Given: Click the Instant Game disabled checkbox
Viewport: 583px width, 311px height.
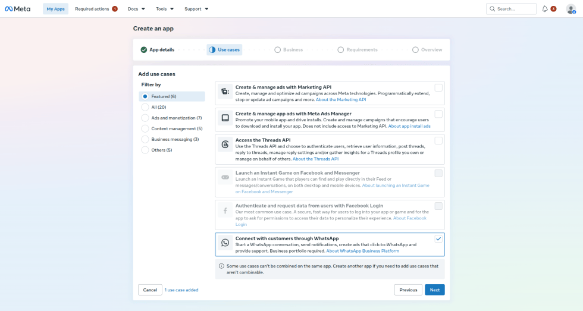Looking at the screenshot, I should (x=438, y=173).
